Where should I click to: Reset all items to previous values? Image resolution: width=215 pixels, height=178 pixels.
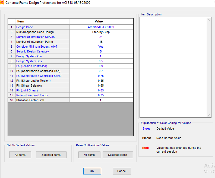point(89,155)
